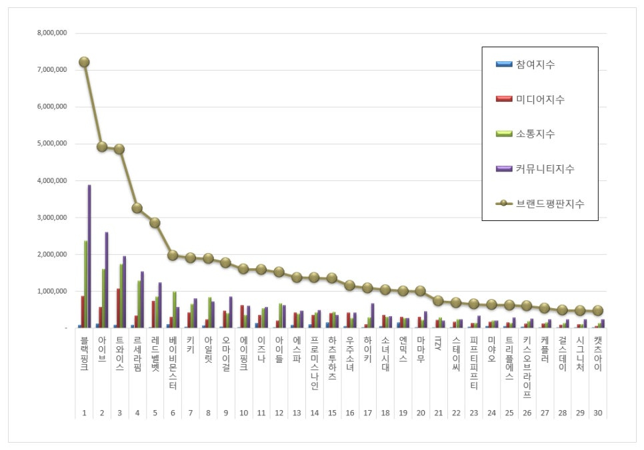Select the 아이브 line data point
644x450 pixels.
[102, 146]
